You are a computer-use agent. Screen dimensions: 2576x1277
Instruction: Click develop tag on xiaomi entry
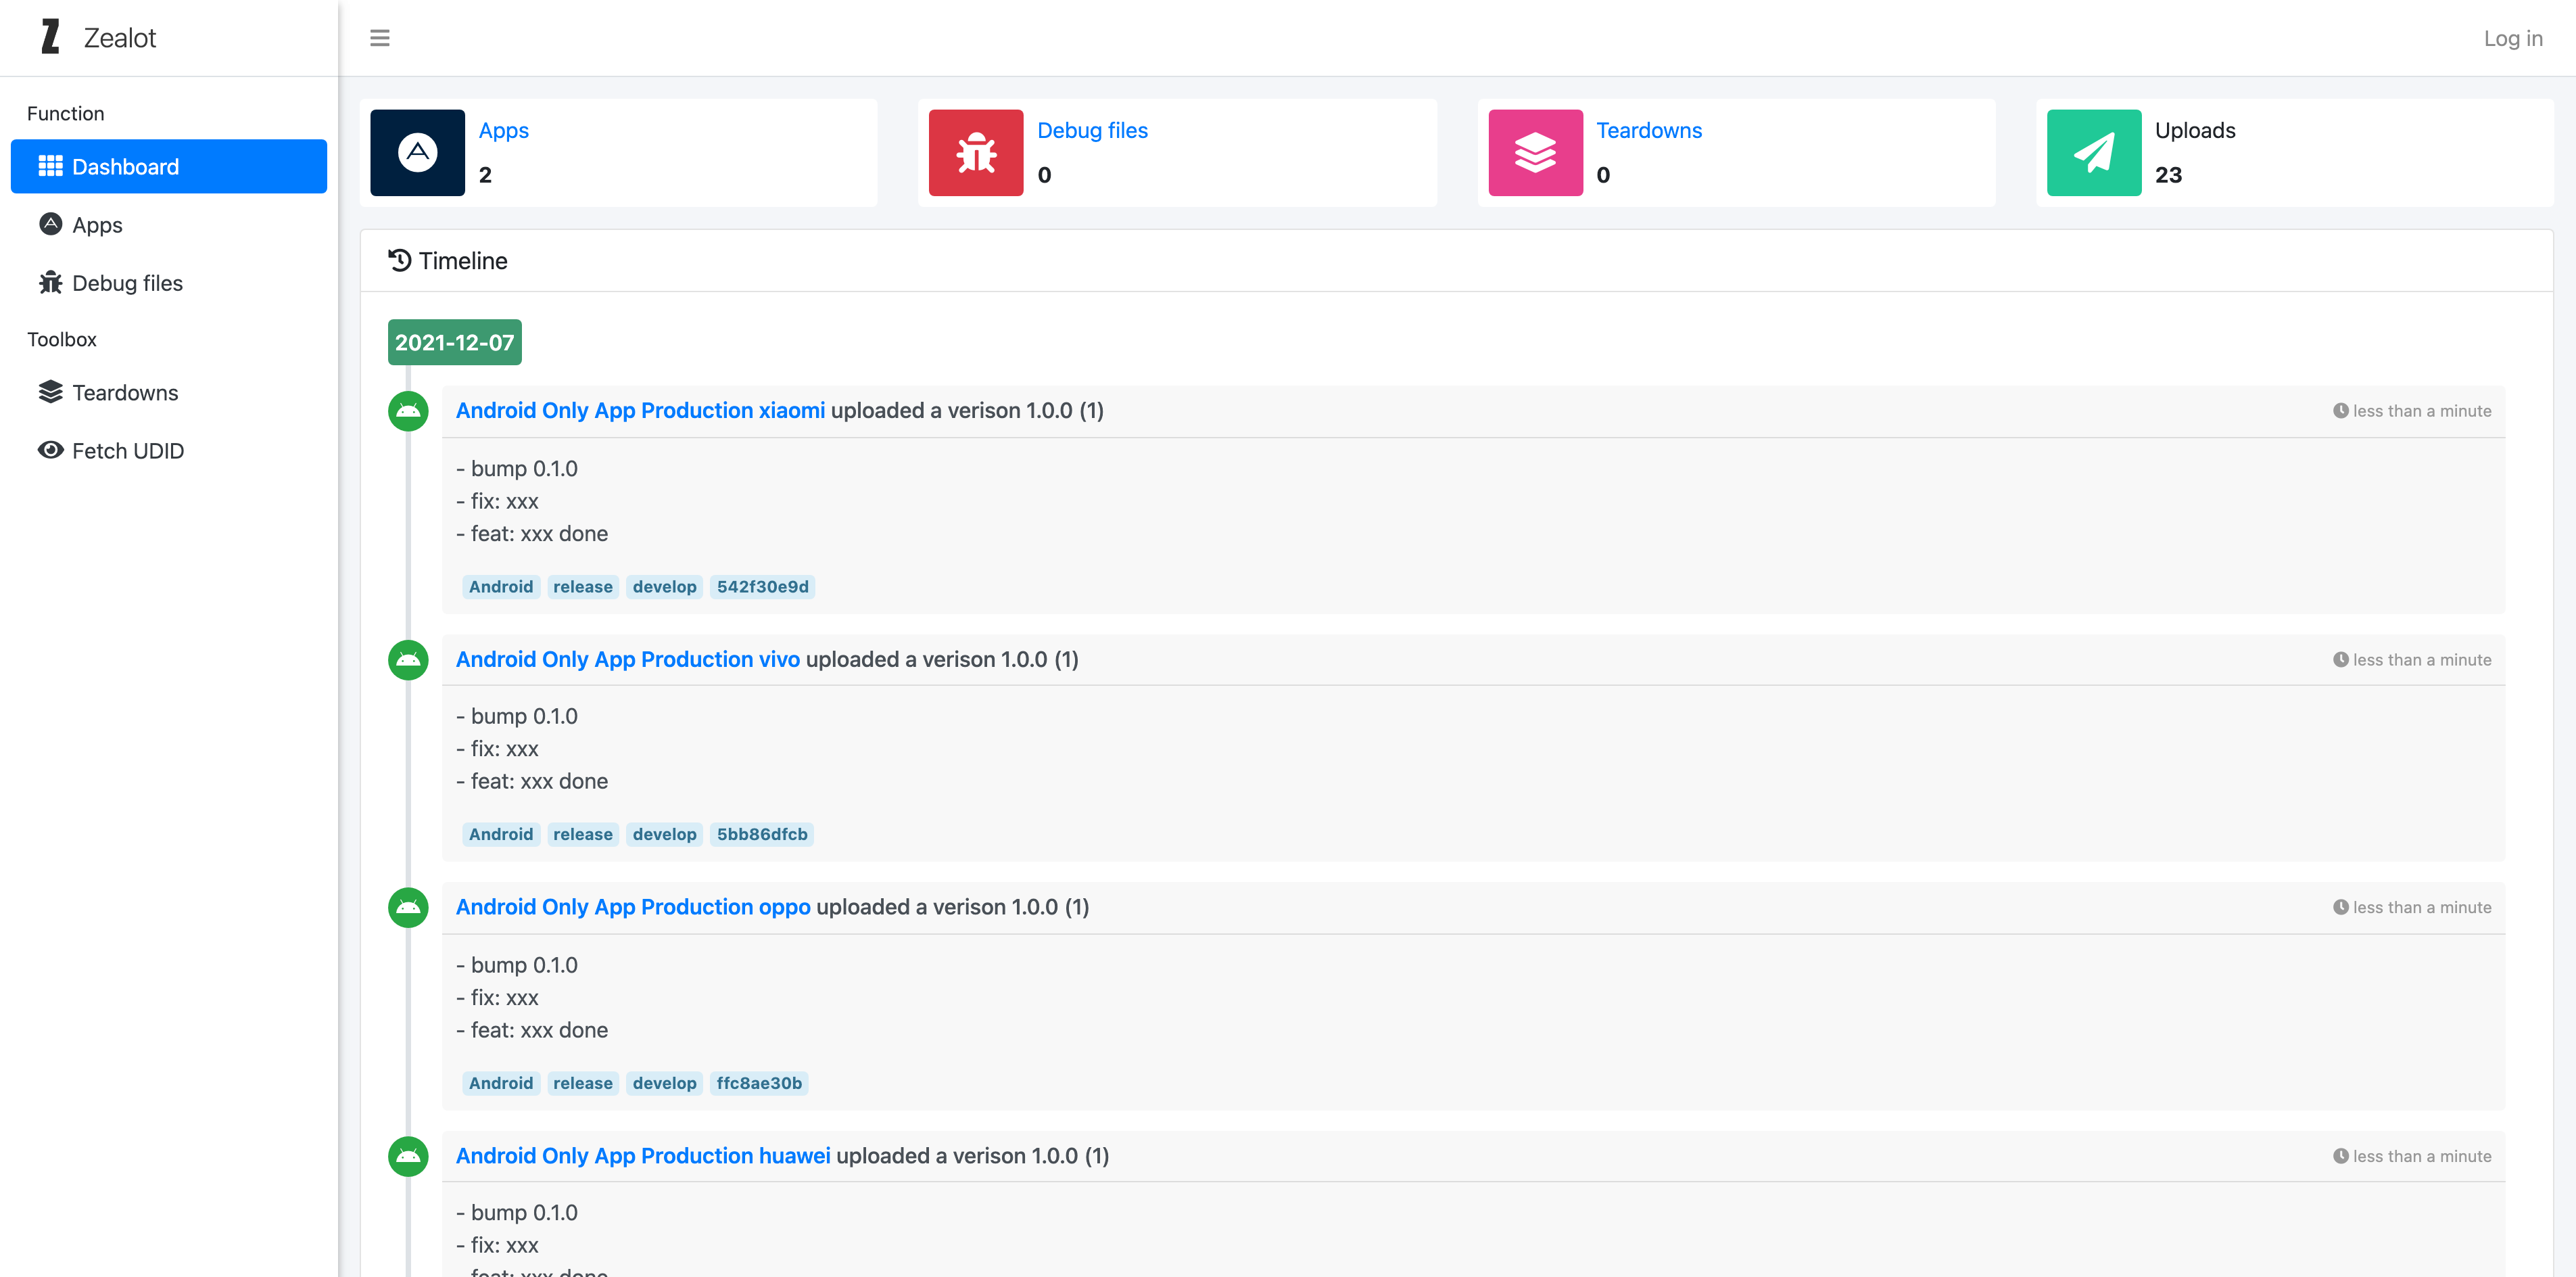[664, 587]
